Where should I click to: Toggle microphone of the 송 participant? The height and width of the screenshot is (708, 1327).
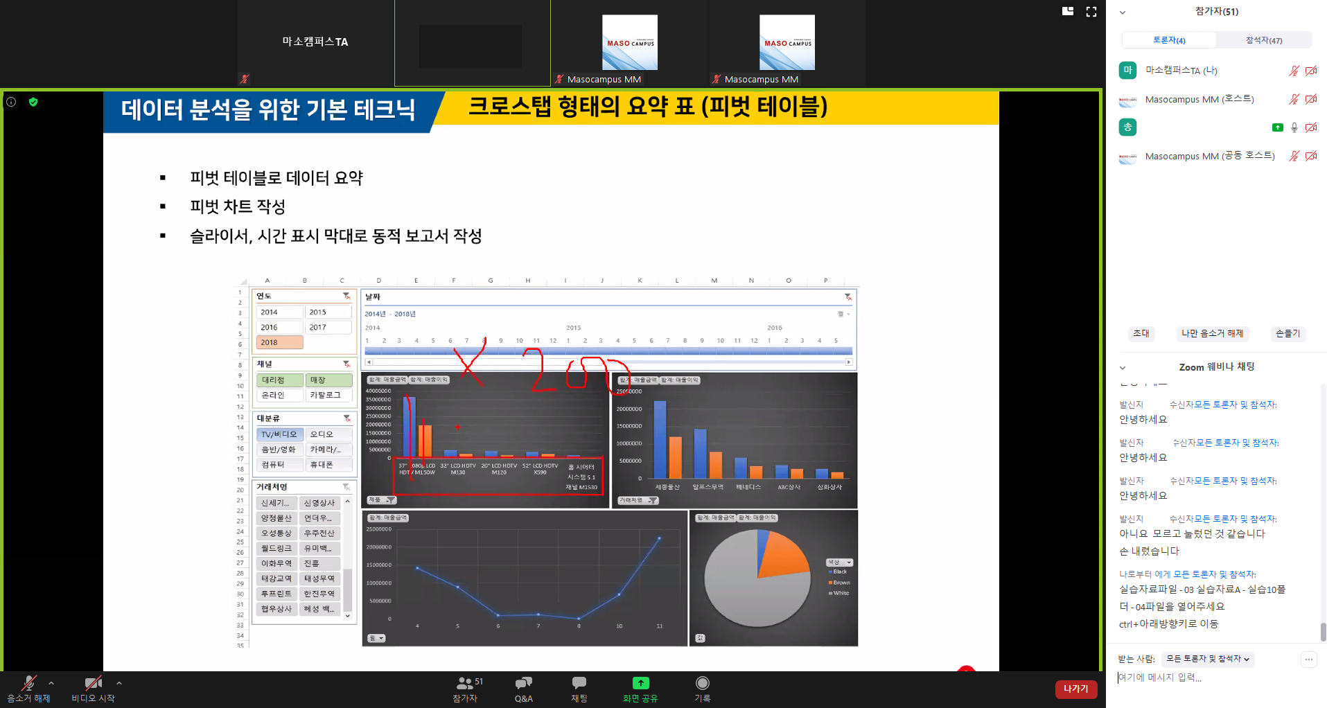pos(1294,127)
